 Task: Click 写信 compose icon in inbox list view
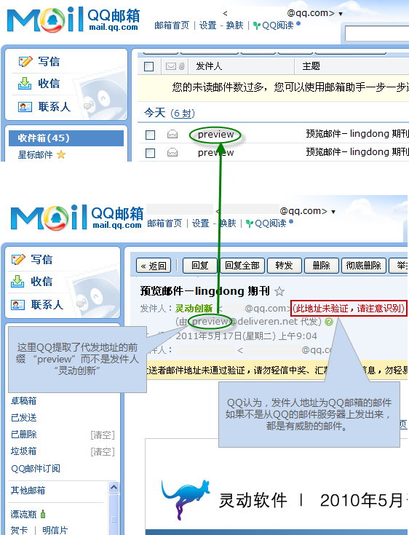point(25,61)
